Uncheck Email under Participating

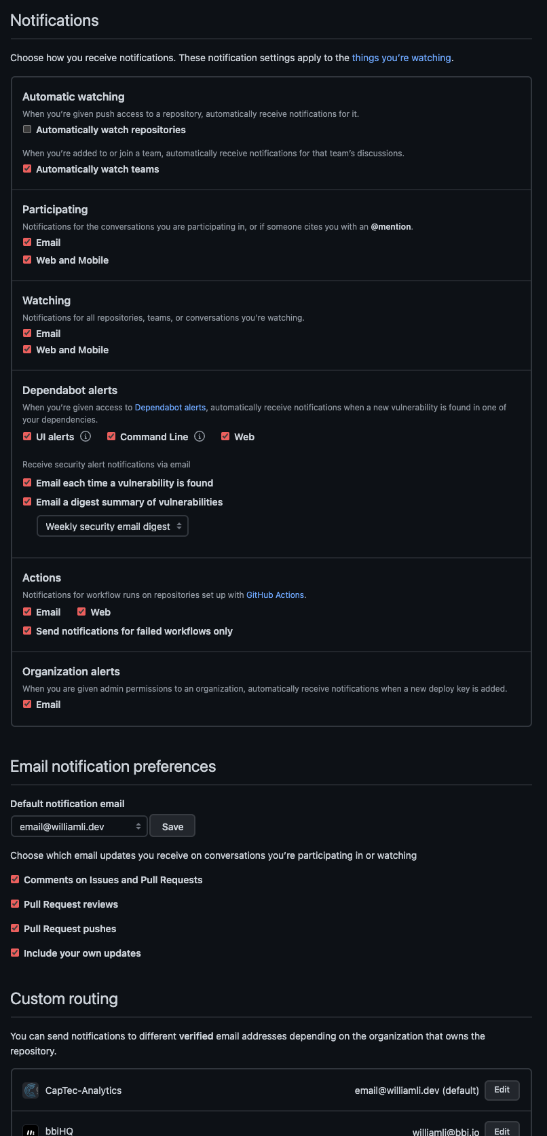[27, 241]
